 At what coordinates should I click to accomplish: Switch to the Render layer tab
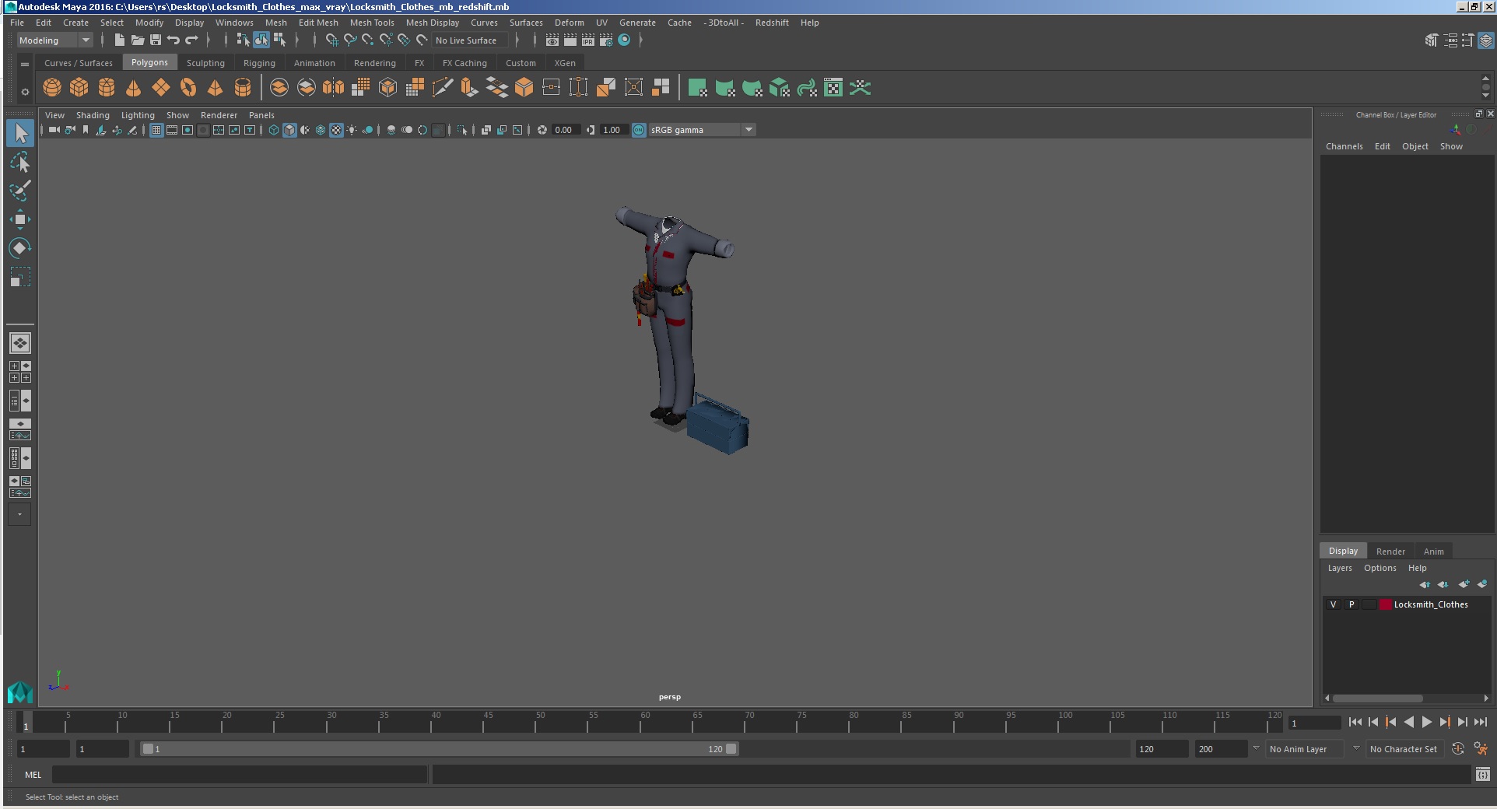(1390, 552)
